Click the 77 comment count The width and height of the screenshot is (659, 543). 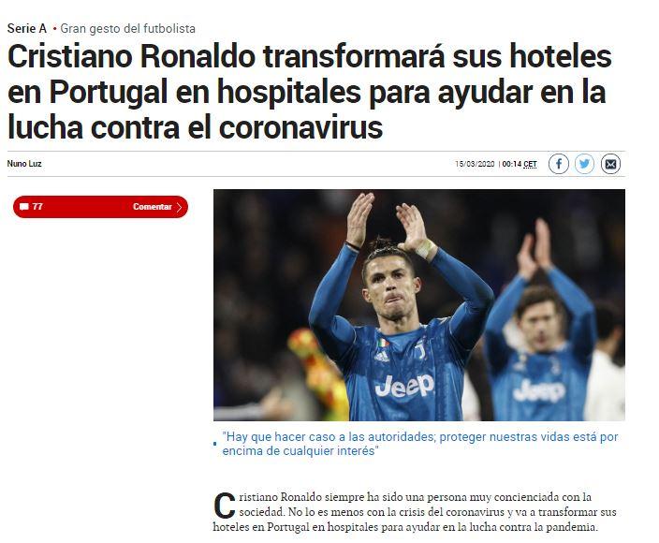coord(37,207)
